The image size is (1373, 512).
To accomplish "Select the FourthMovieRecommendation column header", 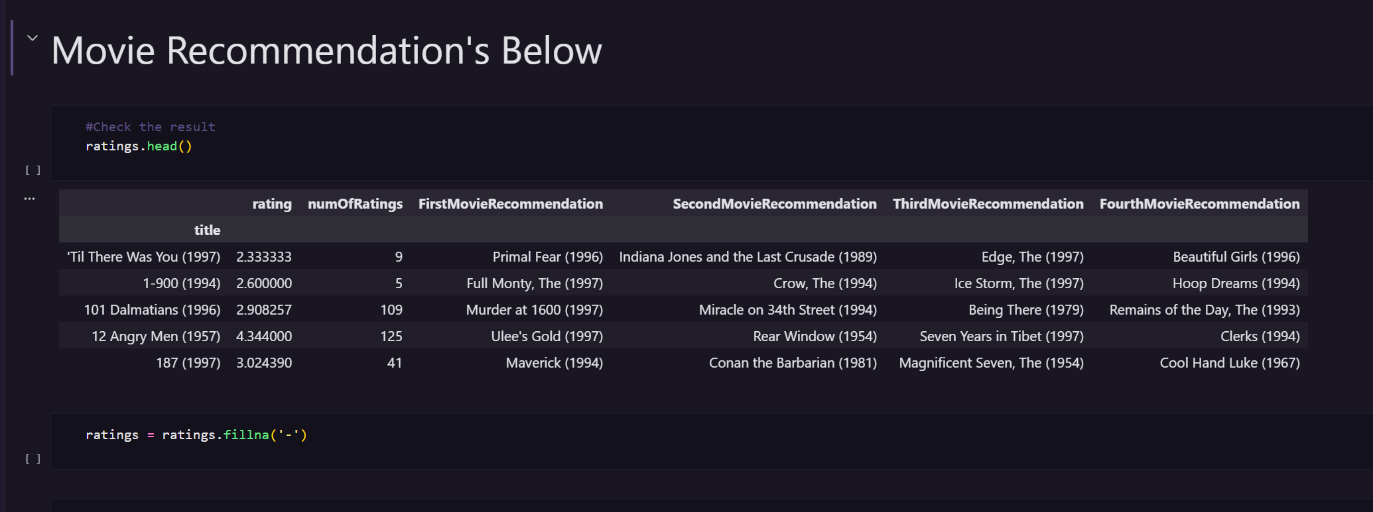I will pos(1199,204).
